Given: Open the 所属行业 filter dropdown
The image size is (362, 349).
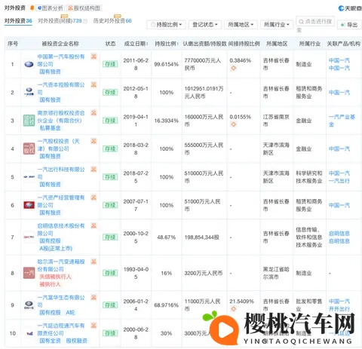Looking at the screenshot, I should coord(277,25).
